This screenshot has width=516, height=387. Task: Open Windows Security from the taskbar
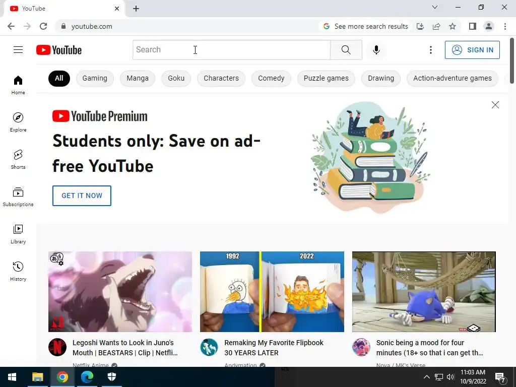(112, 377)
